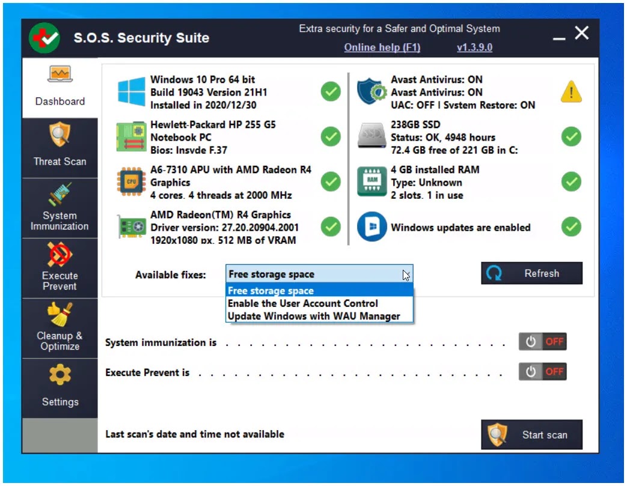Click 'Last scan's date and time not available'
The height and width of the screenshot is (486, 627).
pos(195,434)
